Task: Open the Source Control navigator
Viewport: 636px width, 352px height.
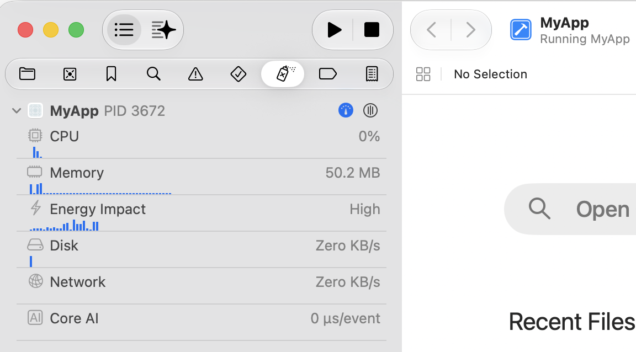Action: pyautogui.click(x=70, y=74)
